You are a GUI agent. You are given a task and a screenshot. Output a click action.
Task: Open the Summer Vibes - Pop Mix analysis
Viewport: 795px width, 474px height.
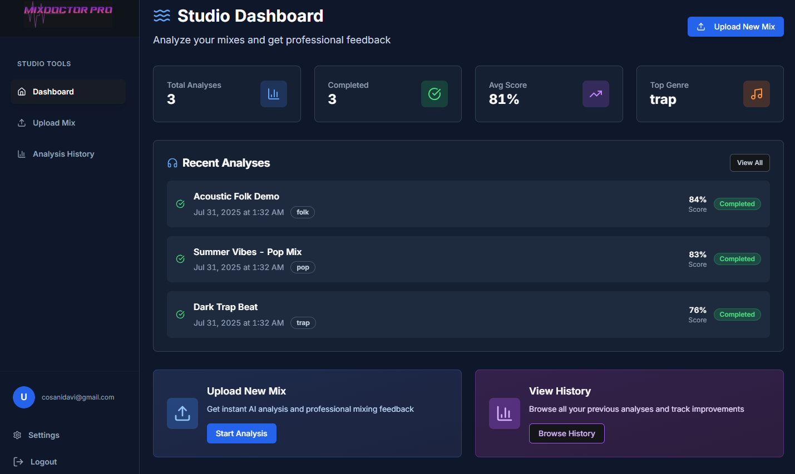[x=468, y=259]
